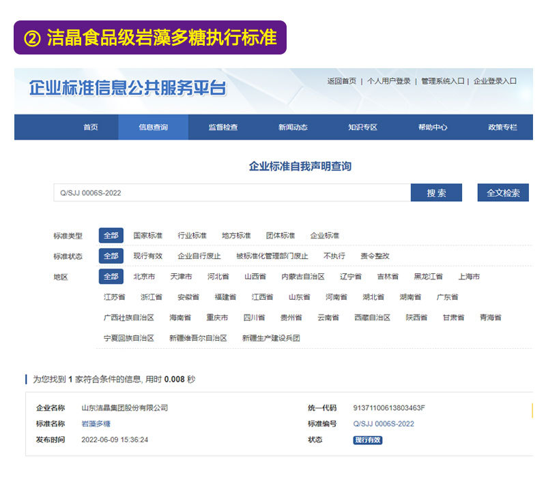Screen dimensions: 546x477
Task: Filter region by 湖北省
Action: pyautogui.click(x=373, y=297)
